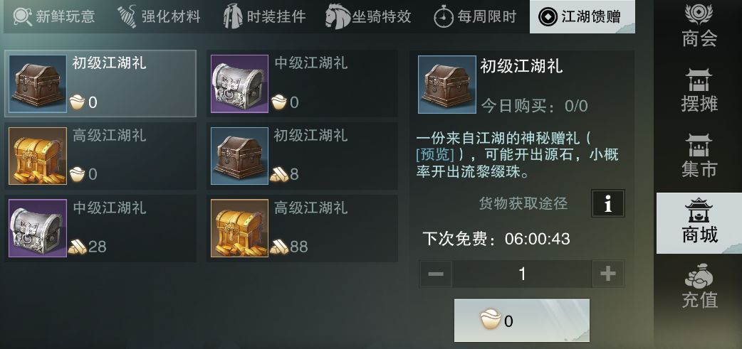Open the 集市 market section
This screenshot has height=349, width=742.
tap(699, 156)
